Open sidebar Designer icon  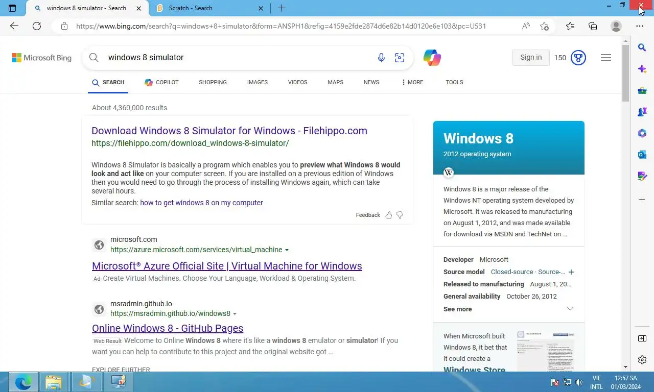[642, 176]
